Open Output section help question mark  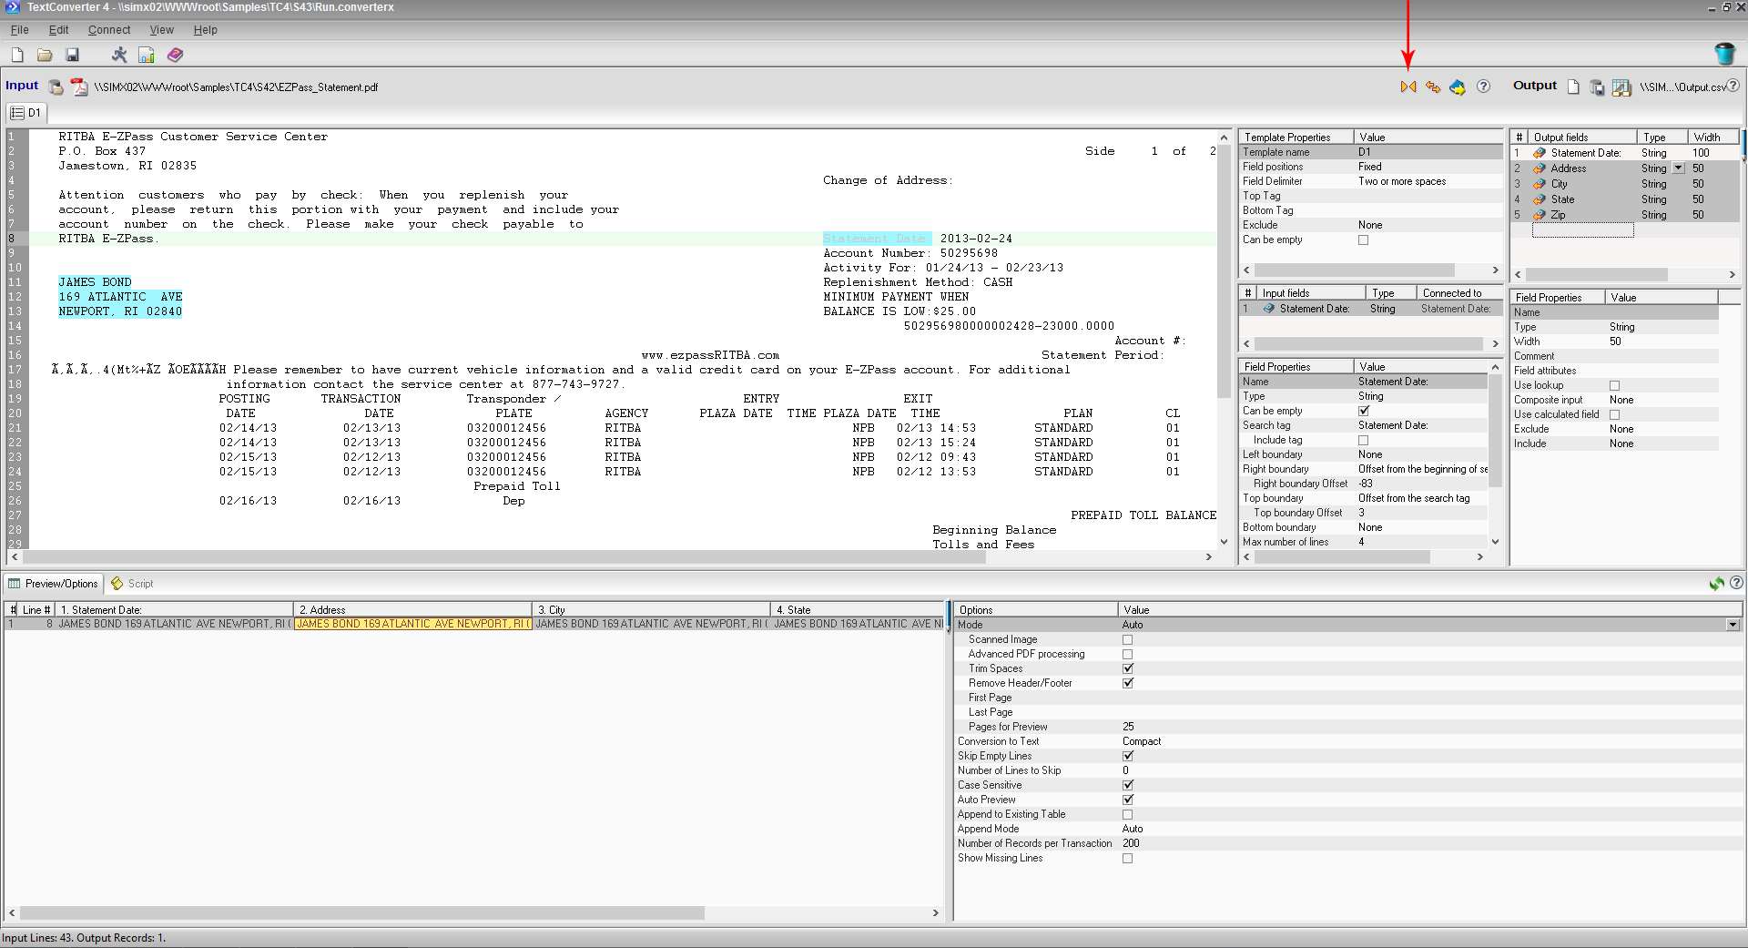(x=1733, y=86)
